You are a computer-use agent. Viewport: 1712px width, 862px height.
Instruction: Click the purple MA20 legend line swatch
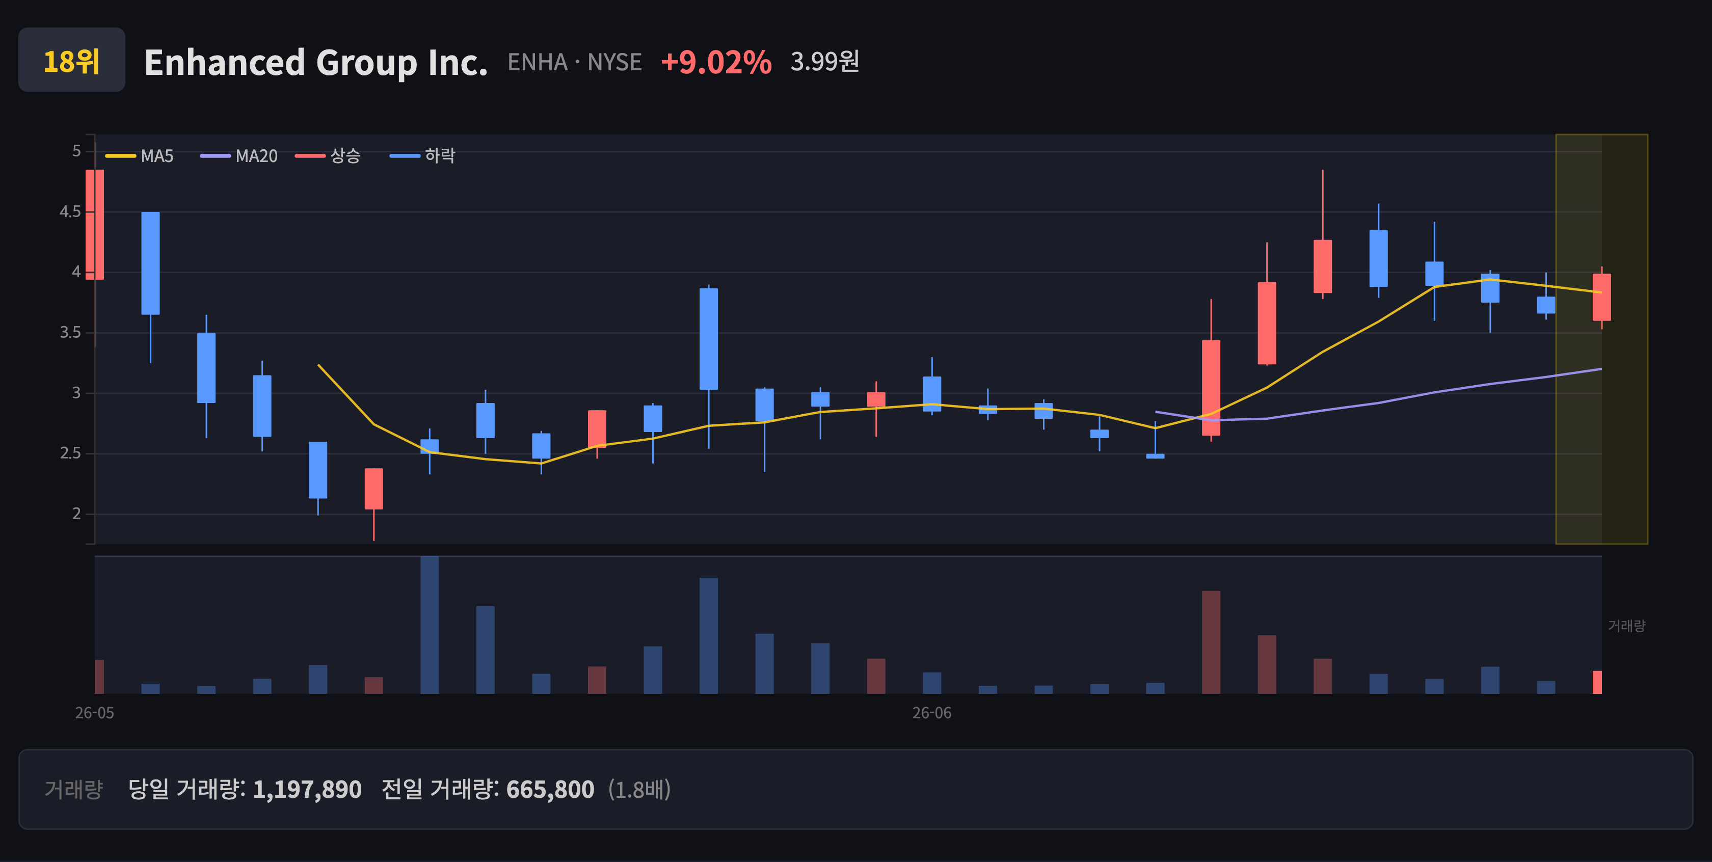216,155
